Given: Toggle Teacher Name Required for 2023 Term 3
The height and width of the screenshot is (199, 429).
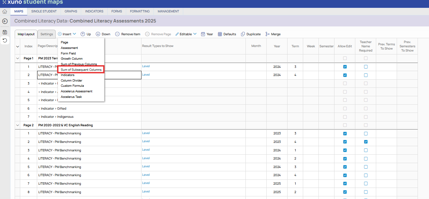Looking at the screenshot, I should pos(366,133).
